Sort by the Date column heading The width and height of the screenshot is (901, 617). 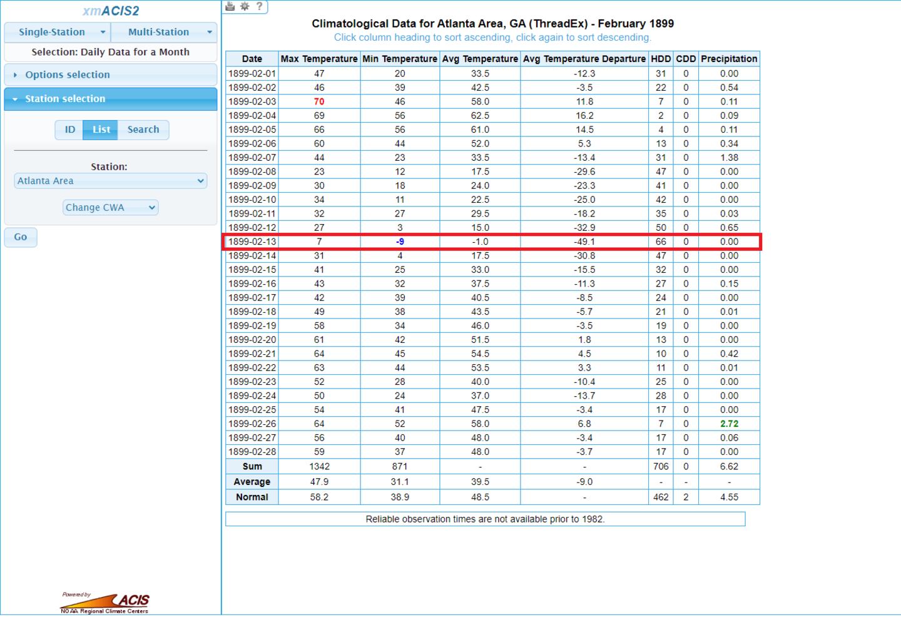(252, 59)
